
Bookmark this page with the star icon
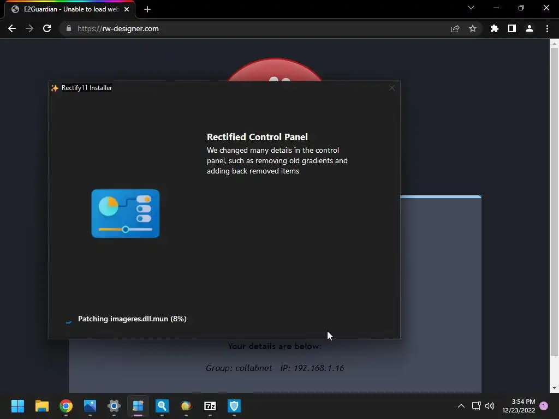tap(473, 28)
